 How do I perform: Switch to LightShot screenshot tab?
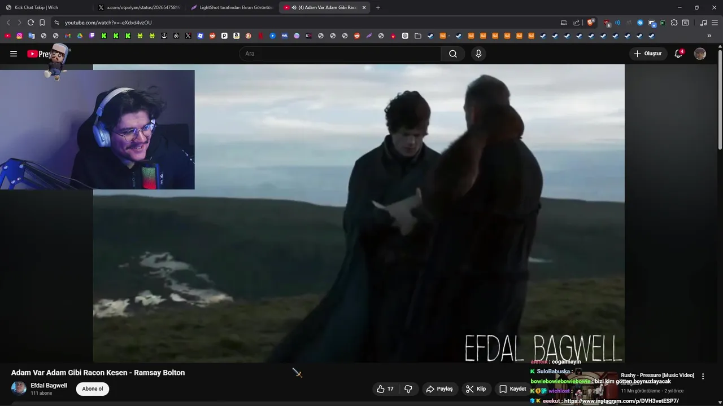pyautogui.click(x=232, y=7)
